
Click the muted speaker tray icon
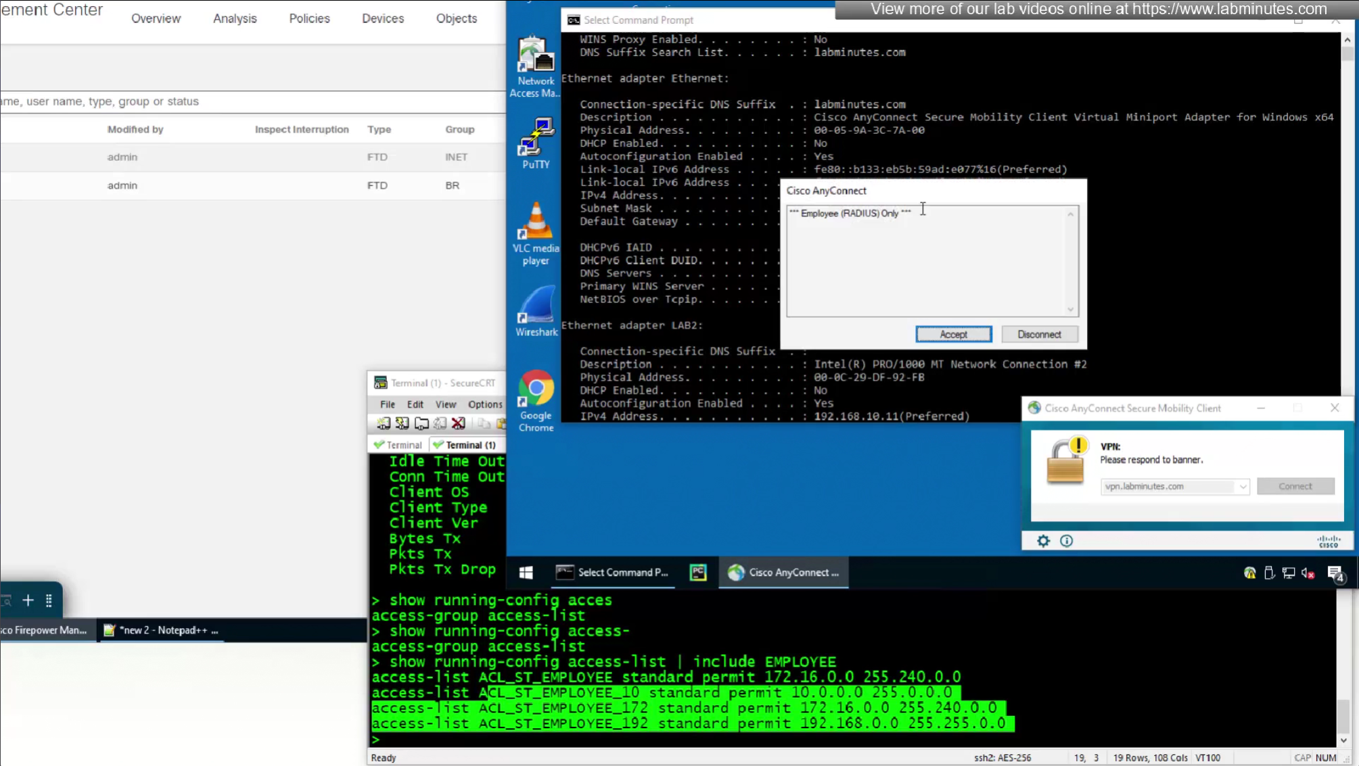(1308, 573)
